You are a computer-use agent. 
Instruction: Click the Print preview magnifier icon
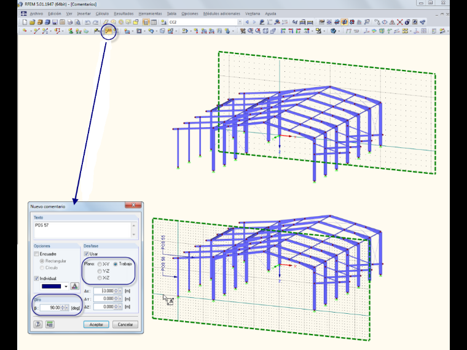[78, 22]
